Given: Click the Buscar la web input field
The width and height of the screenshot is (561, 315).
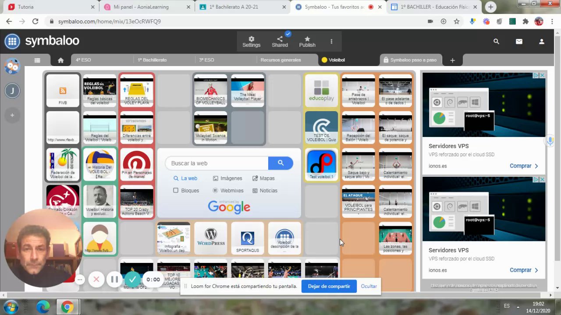Looking at the screenshot, I should 217,163.
